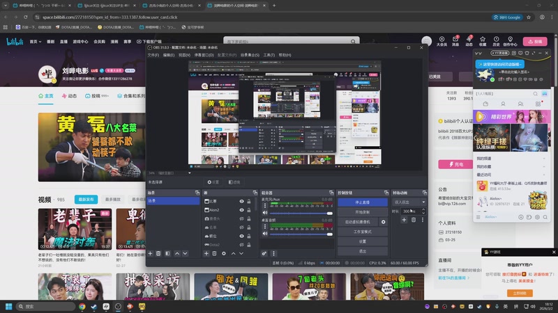Move the scene down in OBS

pyautogui.click(x=185, y=253)
